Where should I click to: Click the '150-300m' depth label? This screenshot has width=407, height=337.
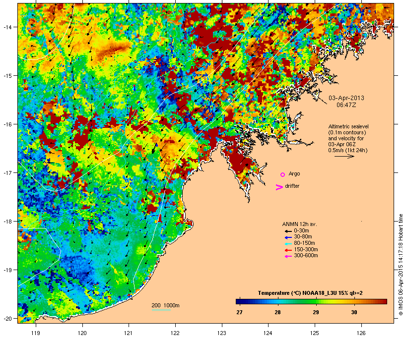[x=306, y=249]
